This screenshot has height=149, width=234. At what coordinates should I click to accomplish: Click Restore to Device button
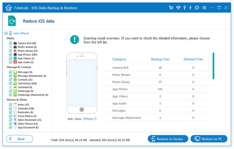click(168, 139)
